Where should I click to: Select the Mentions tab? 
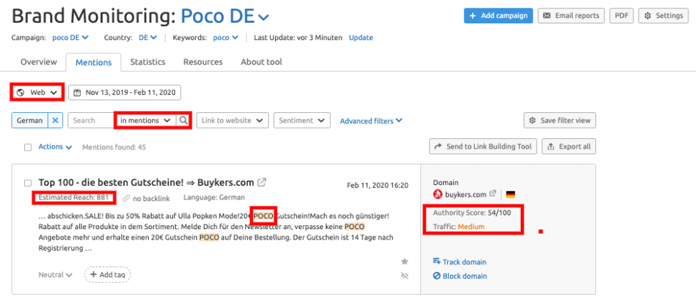[x=94, y=62]
